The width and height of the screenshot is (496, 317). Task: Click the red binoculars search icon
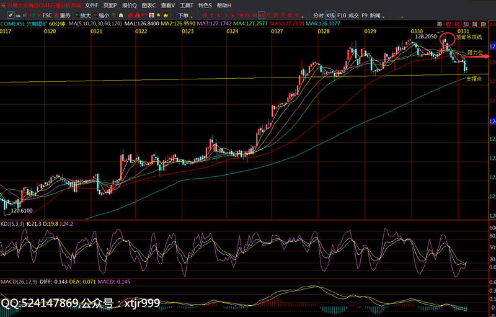coord(129,15)
